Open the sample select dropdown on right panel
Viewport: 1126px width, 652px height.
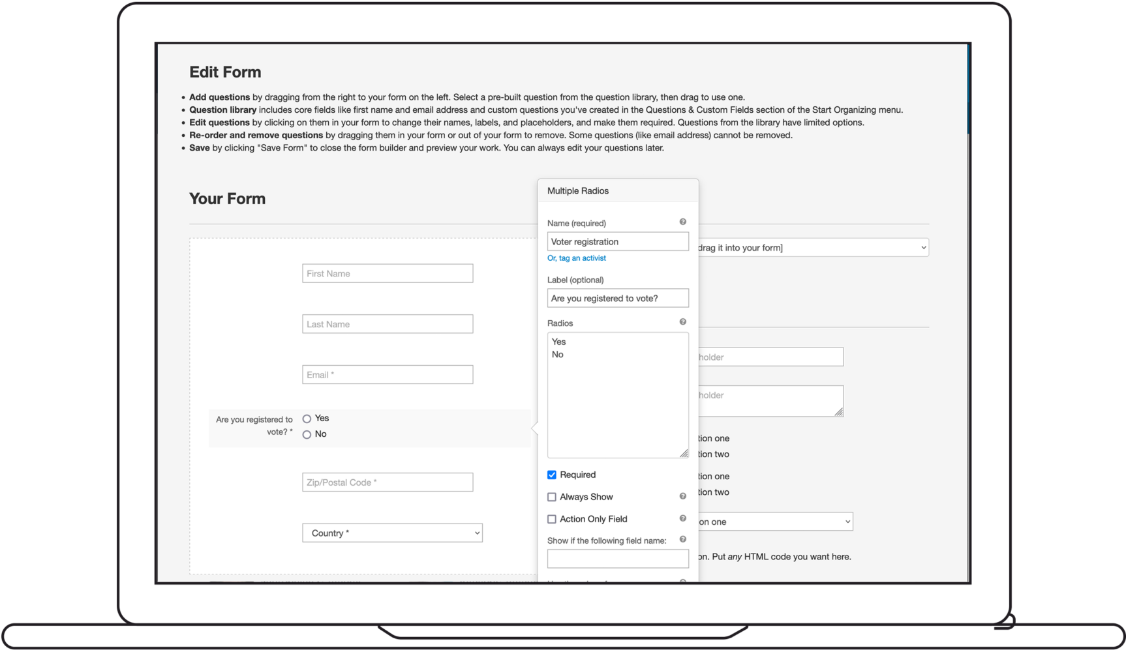click(x=774, y=522)
